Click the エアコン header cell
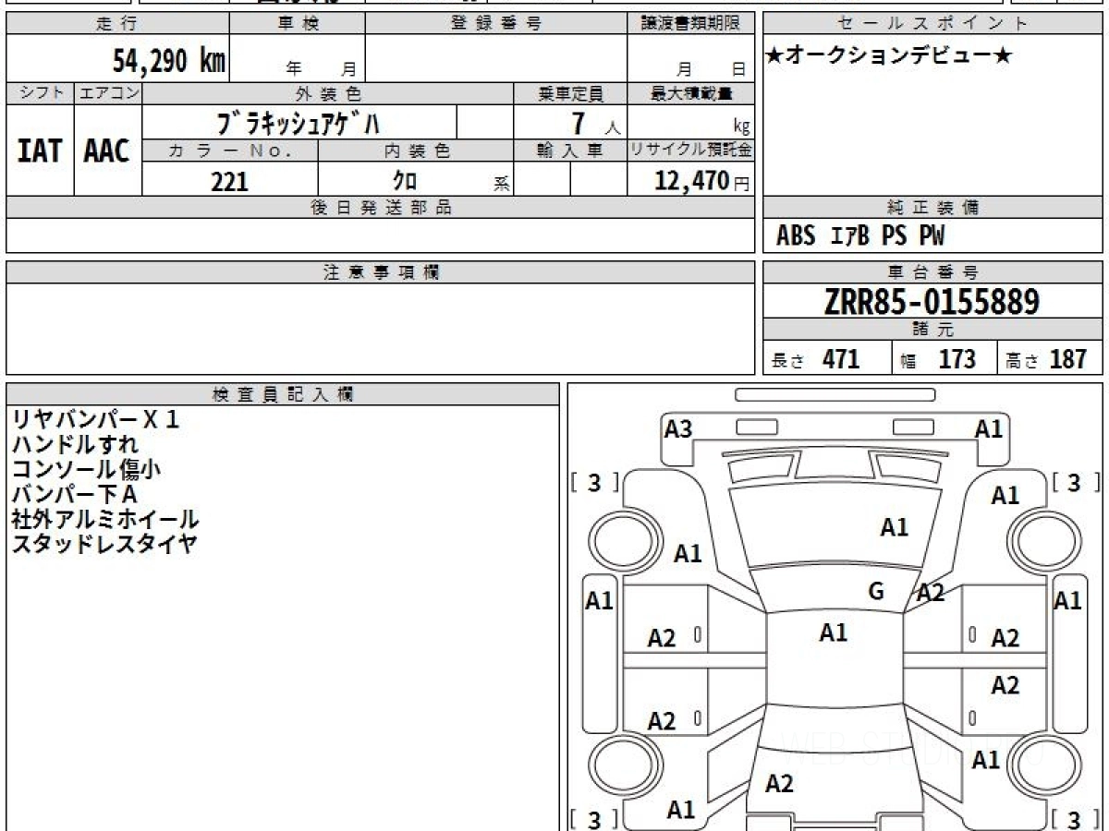 click(108, 93)
